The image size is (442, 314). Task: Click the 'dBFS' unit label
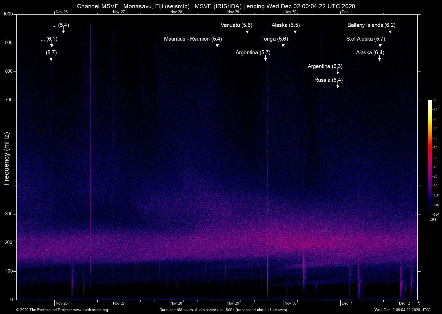point(433,220)
